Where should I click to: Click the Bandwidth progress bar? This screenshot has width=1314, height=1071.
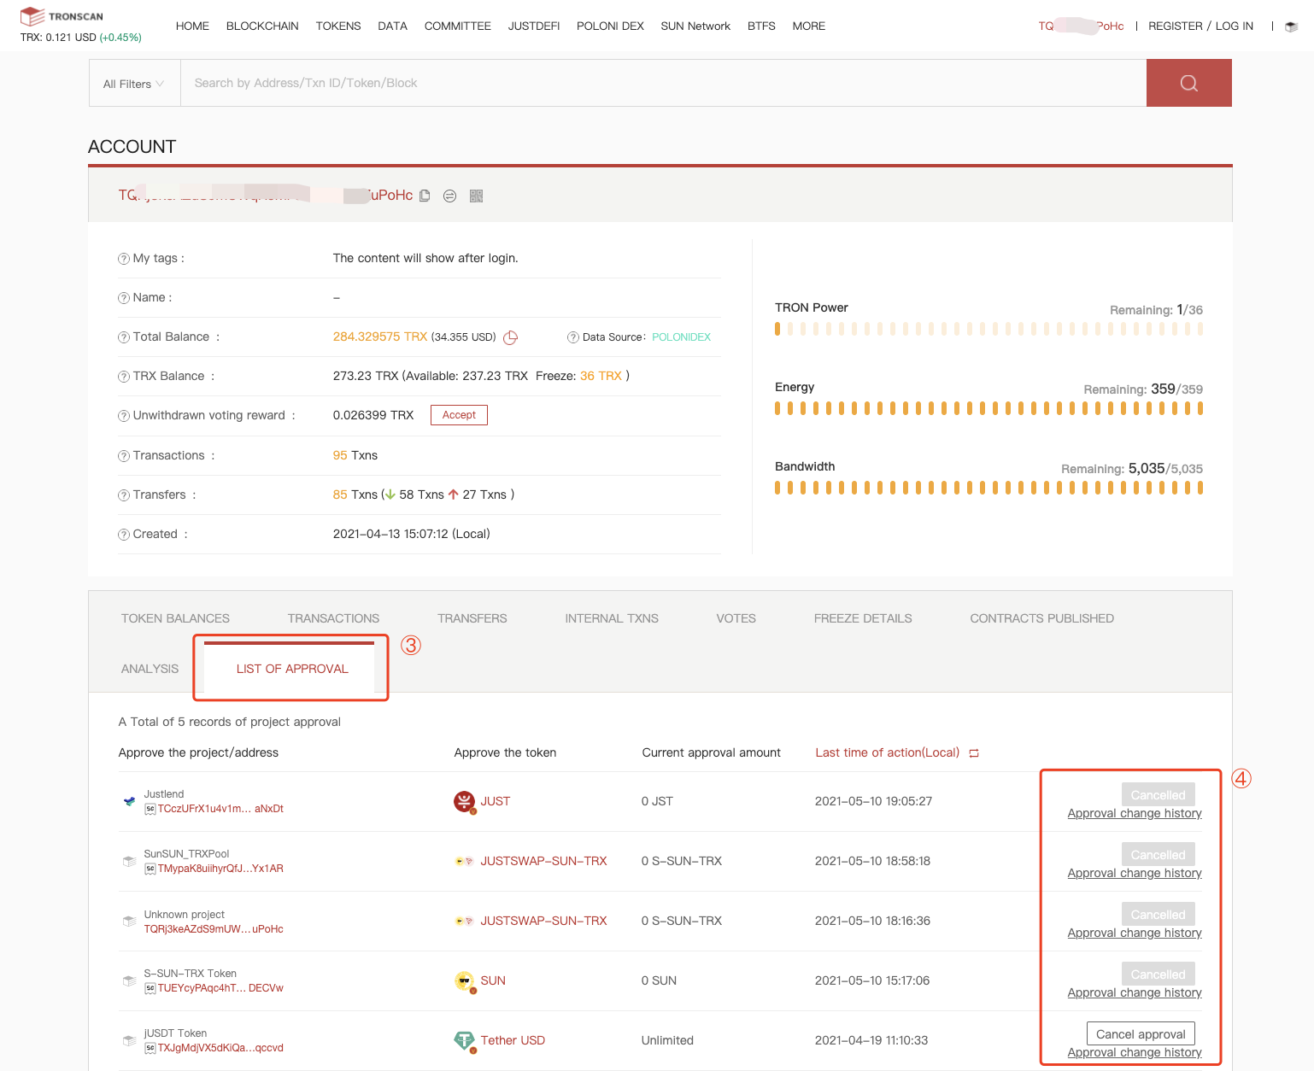pyautogui.click(x=988, y=488)
